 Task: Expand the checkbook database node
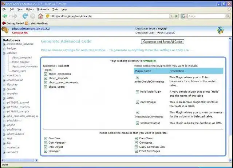[4, 76]
